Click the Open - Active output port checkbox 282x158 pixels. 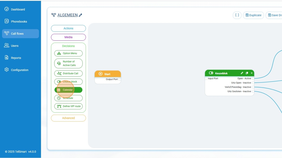point(253,79)
